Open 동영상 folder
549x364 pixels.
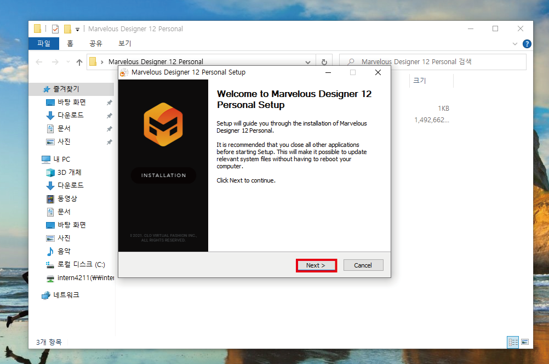pos(67,198)
